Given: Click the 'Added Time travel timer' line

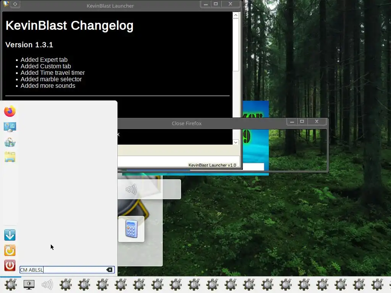Looking at the screenshot, I should [53, 73].
